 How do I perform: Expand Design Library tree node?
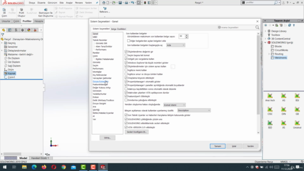[x=266, y=31]
